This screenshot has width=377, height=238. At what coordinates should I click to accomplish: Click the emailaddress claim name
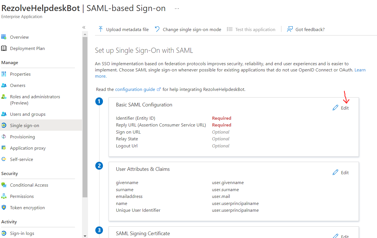pos(129,196)
